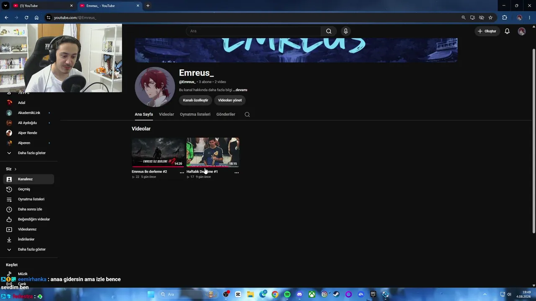
Task: Open Spotify from the taskbar
Action: coord(287,294)
